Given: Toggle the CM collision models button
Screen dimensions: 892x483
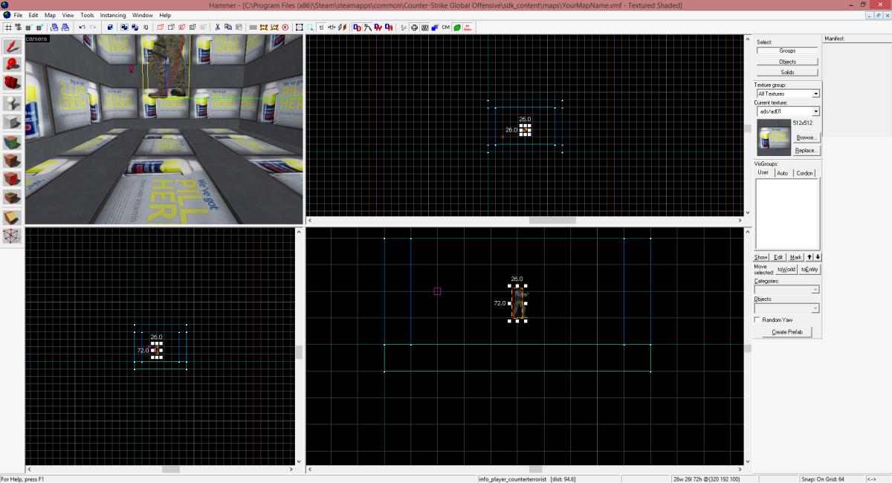Looking at the screenshot, I should click(445, 27).
